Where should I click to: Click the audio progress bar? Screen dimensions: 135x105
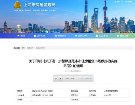(73, 75)
